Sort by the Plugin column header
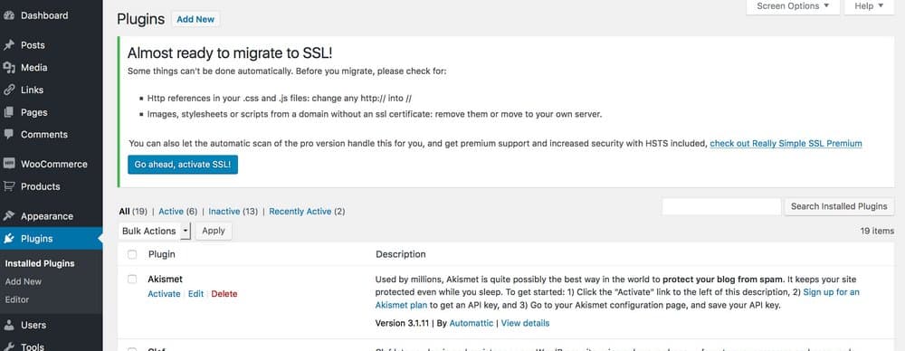The image size is (905, 351). [x=162, y=254]
